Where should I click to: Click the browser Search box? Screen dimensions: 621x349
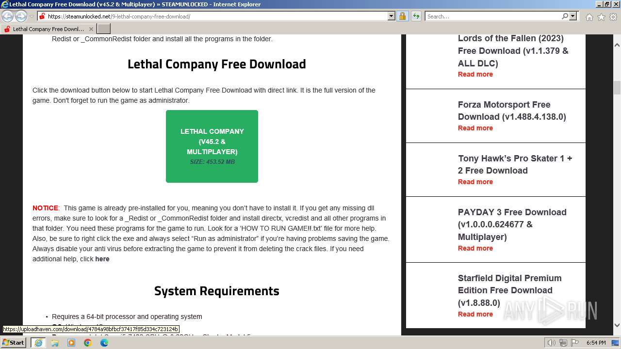coord(493,16)
